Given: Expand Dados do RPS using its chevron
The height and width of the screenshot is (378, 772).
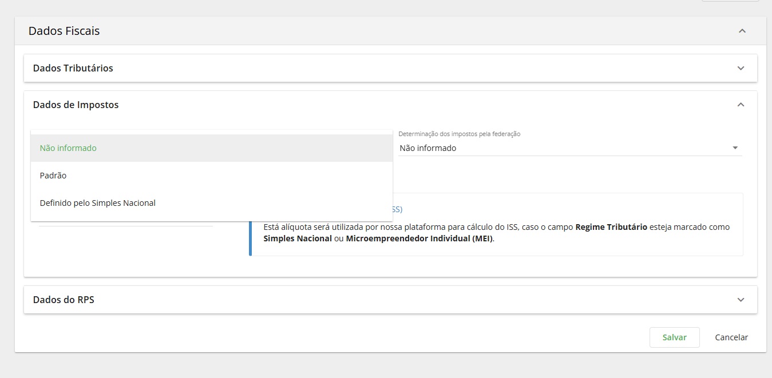Looking at the screenshot, I should (741, 300).
